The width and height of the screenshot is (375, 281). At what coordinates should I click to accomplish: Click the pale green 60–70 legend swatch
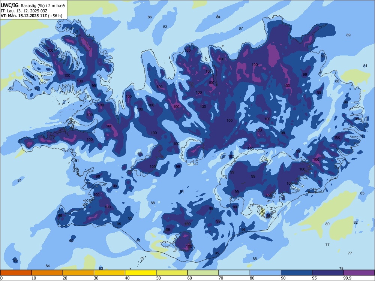tap(203, 273)
